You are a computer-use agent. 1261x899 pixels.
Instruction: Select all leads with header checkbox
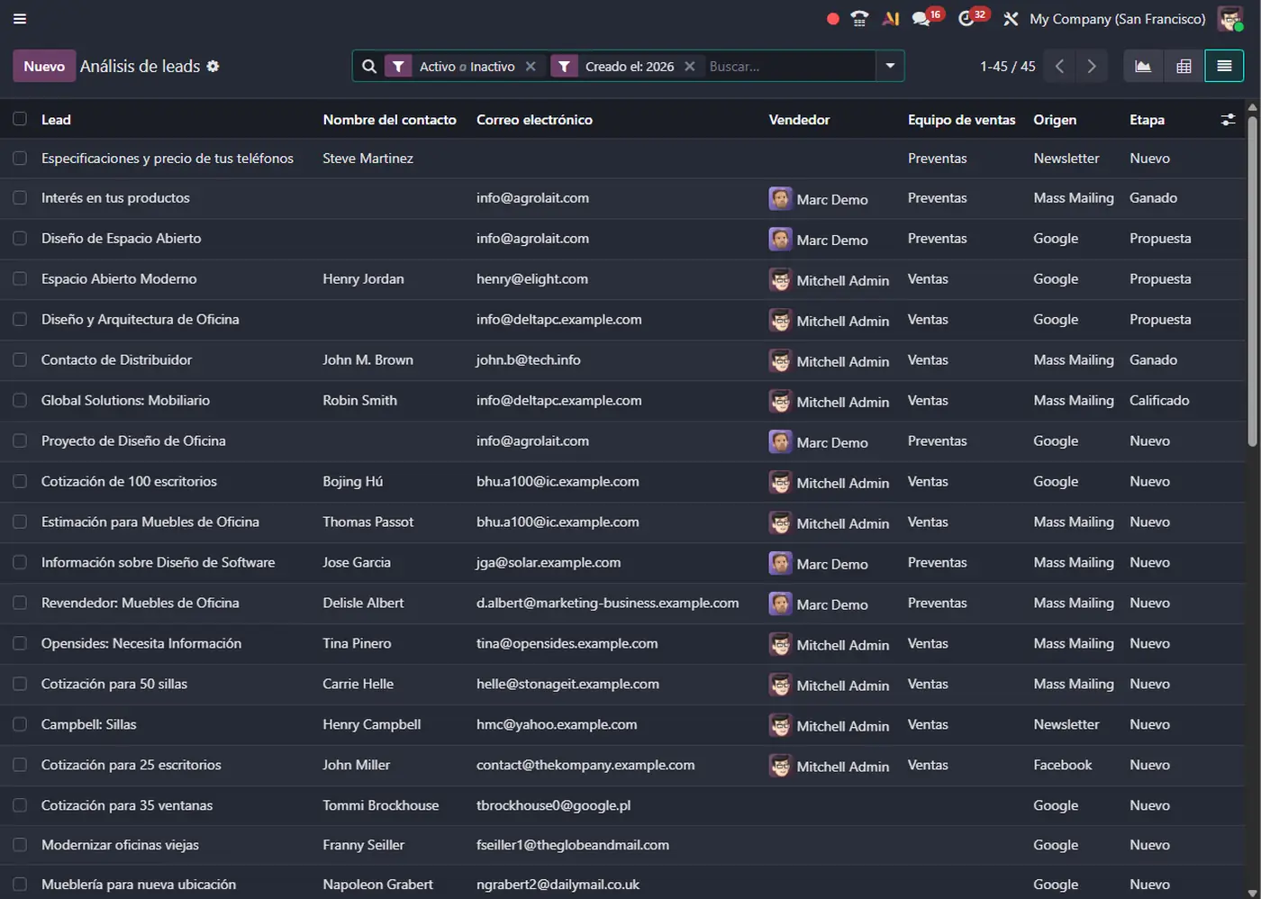click(x=20, y=120)
